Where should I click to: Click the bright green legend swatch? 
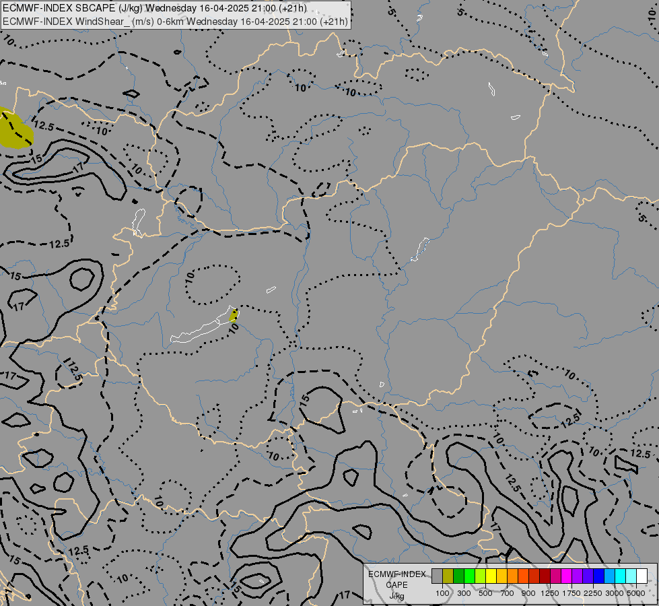click(x=469, y=576)
